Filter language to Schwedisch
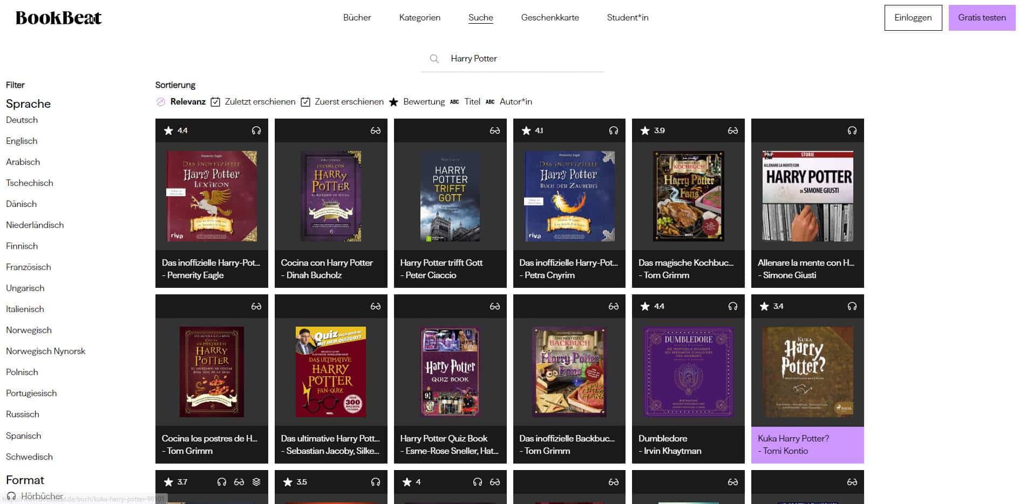 tap(29, 457)
